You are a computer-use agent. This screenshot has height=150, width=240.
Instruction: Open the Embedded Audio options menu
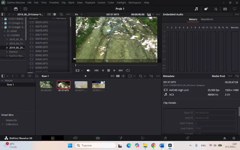[x=237, y=14]
